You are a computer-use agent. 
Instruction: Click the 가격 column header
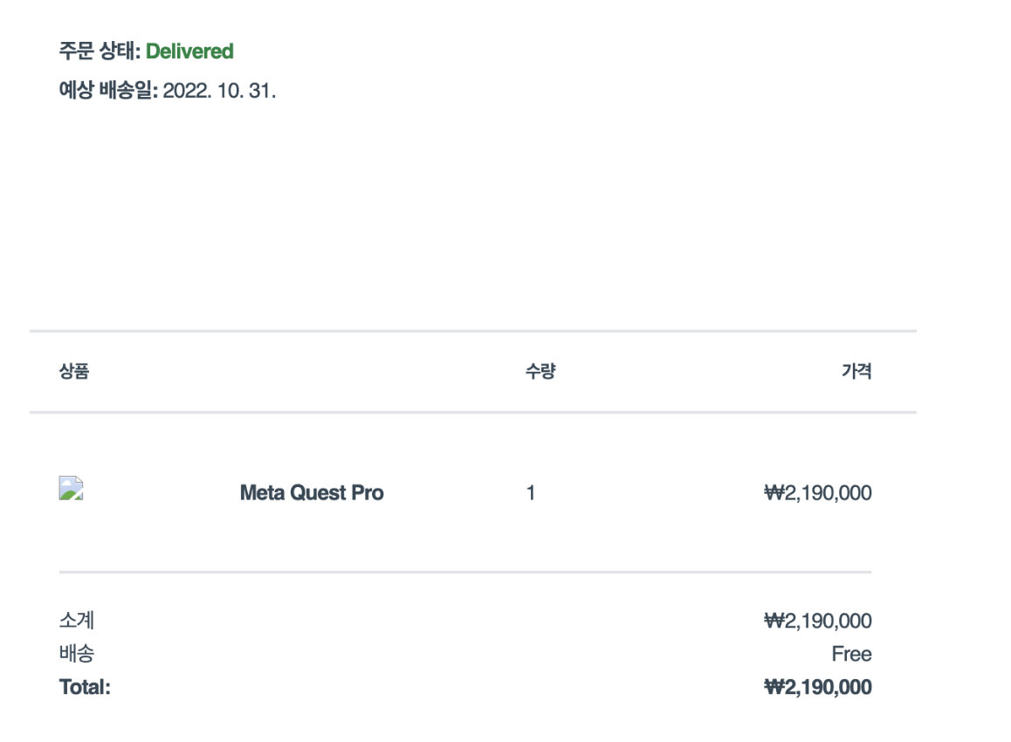click(856, 372)
